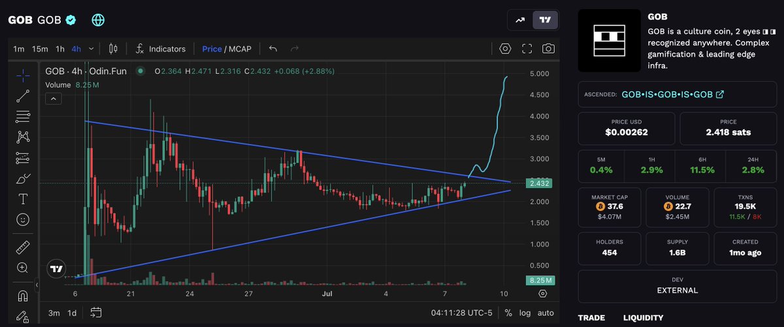
Task: Select the 1m timeframe
Action: click(19, 49)
